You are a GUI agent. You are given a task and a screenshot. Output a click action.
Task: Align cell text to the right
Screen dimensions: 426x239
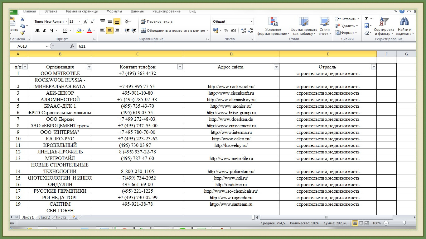[117, 30]
